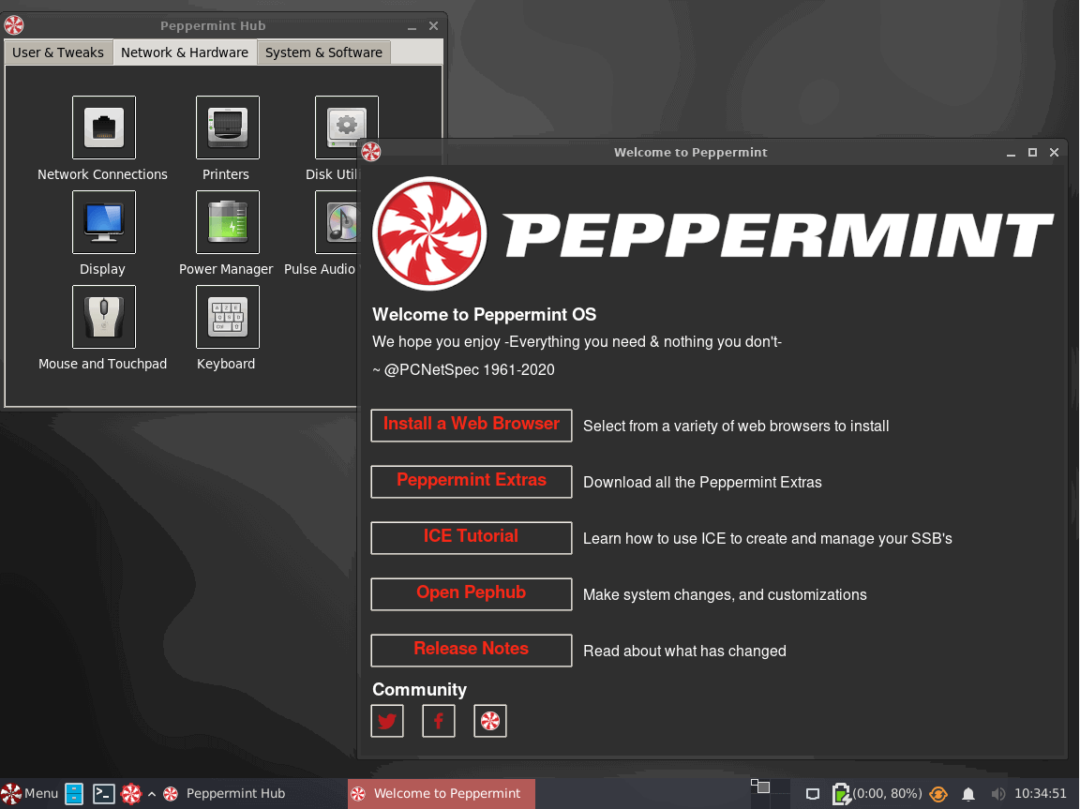Click the taskbar clock showing 10:34:51
This screenshot has width=1080, height=809.
tap(1041, 793)
